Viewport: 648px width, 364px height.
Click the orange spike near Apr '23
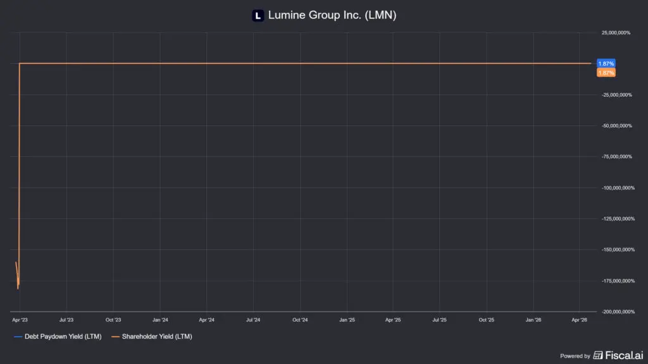pyautogui.click(x=18, y=276)
